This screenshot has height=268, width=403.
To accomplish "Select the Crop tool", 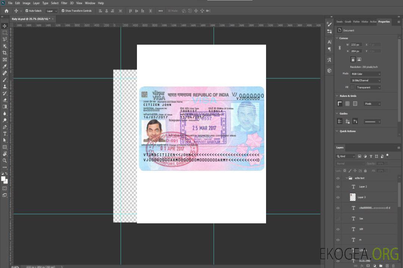I will click(x=4, y=53).
